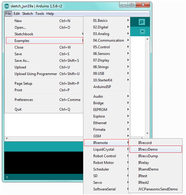Expand the 07.Display examples submenu
Viewport: 186px width, 195px height.
[x=107, y=60]
